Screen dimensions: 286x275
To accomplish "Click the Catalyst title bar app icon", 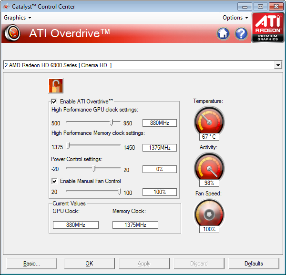I will coord(6,7).
